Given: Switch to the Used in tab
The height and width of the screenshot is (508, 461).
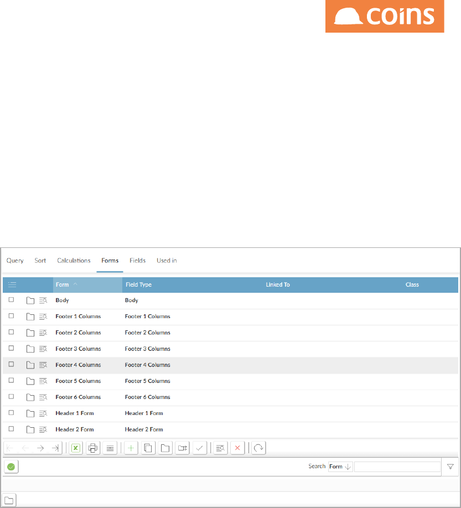Looking at the screenshot, I should 167,261.
